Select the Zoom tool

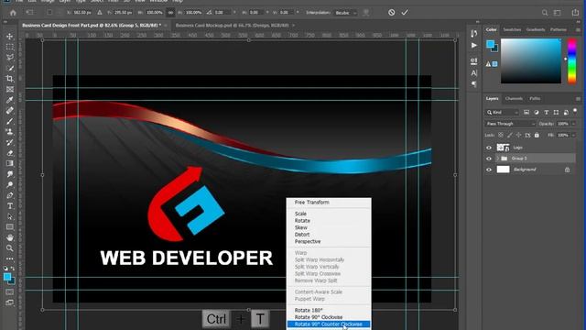[10, 248]
